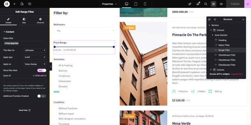Switch to the Style tab
The width and height of the screenshot is (251, 125).
coord(24,21)
